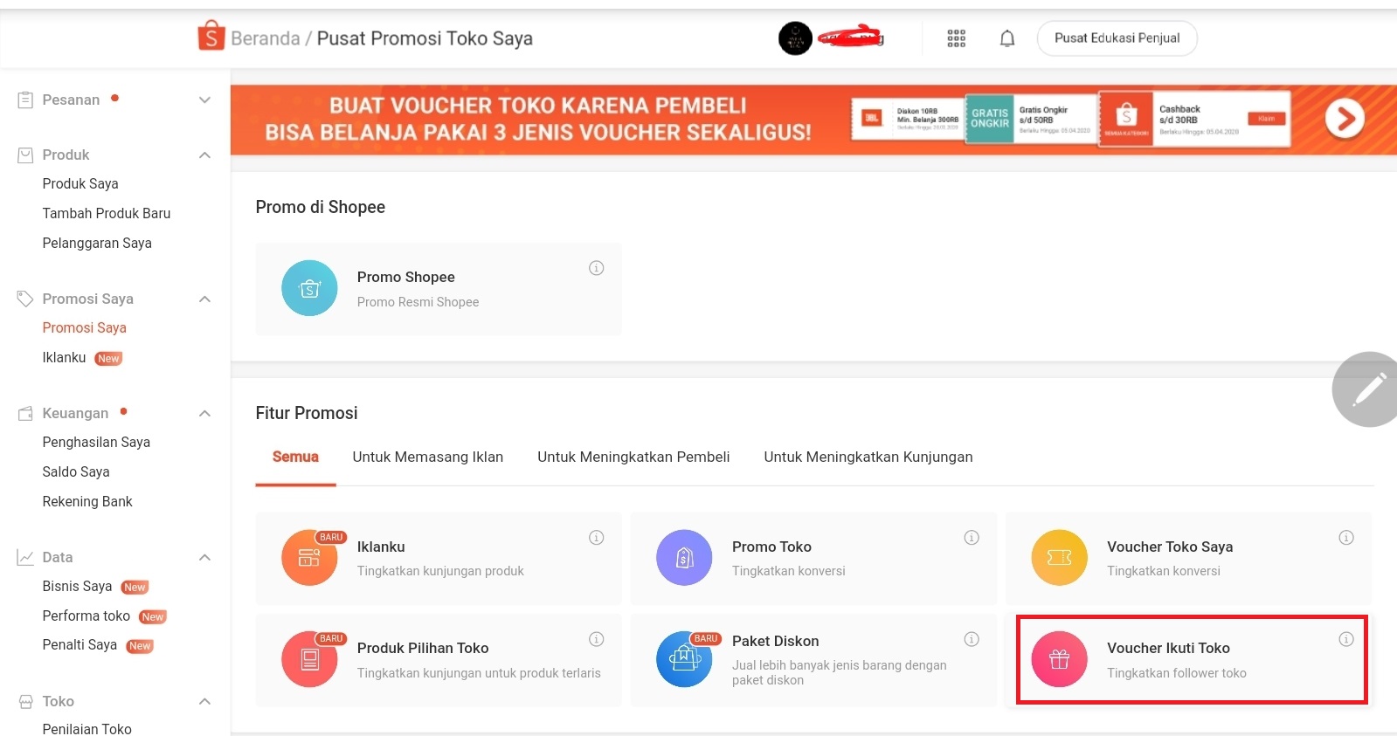
Task: Expand the Pesanan section chevron
Action: point(204,100)
